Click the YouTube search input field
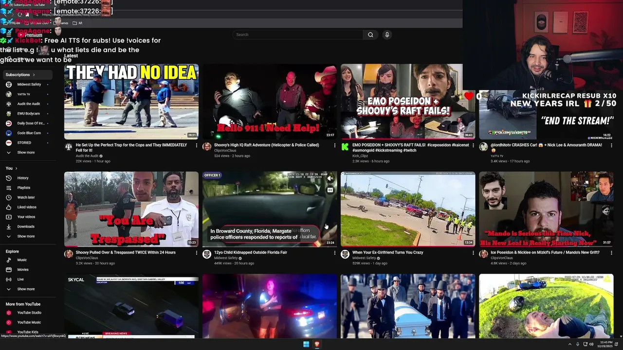The height and width of the screenshot is (350, 623). 297,35
